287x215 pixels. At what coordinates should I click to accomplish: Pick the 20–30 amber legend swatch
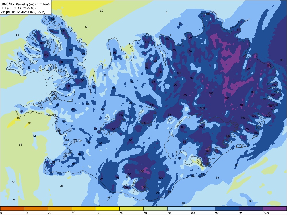(x=60, y=209)
